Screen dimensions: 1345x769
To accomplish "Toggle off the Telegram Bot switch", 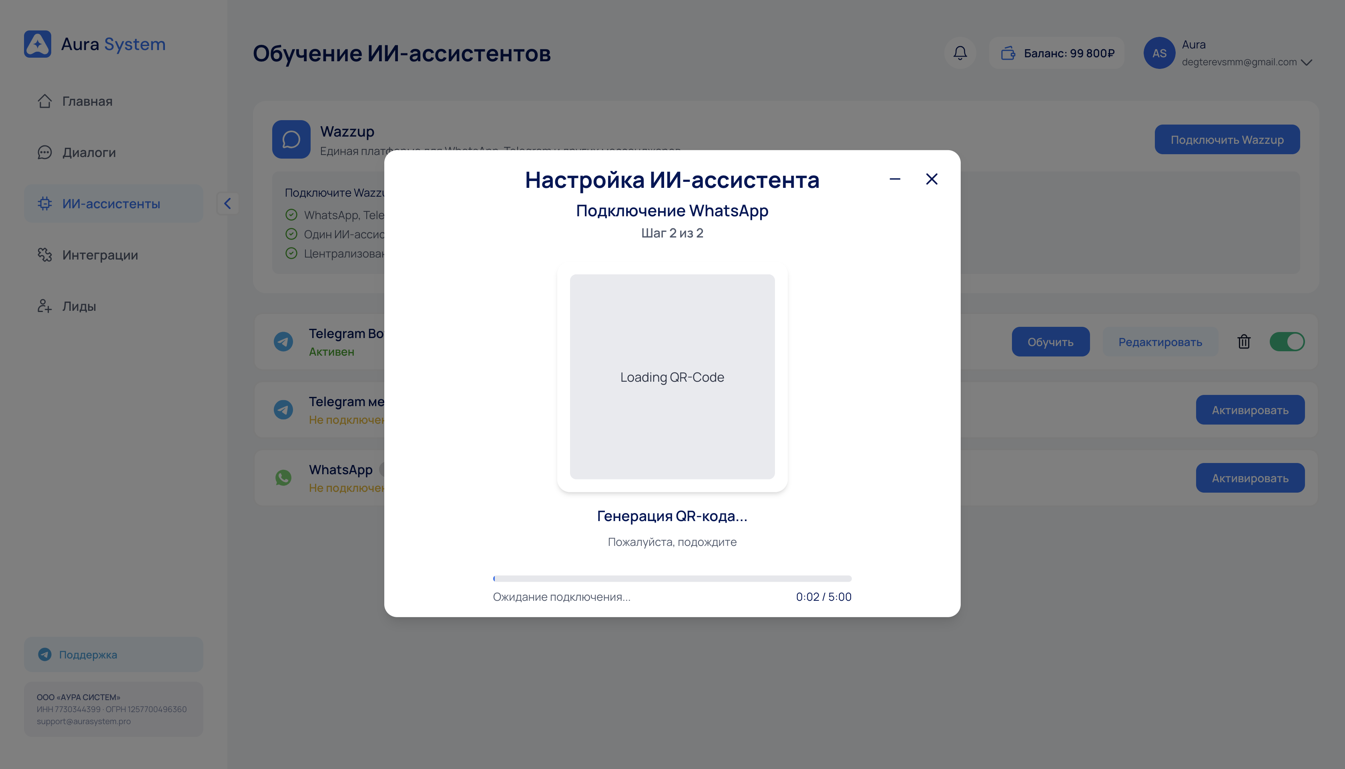I will (1287, 342).
